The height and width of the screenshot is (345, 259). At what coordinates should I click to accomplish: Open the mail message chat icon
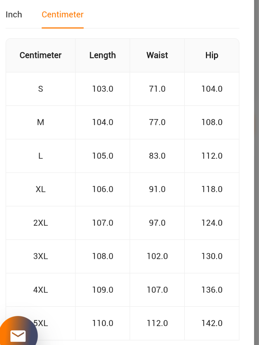(x=18, y=335)
